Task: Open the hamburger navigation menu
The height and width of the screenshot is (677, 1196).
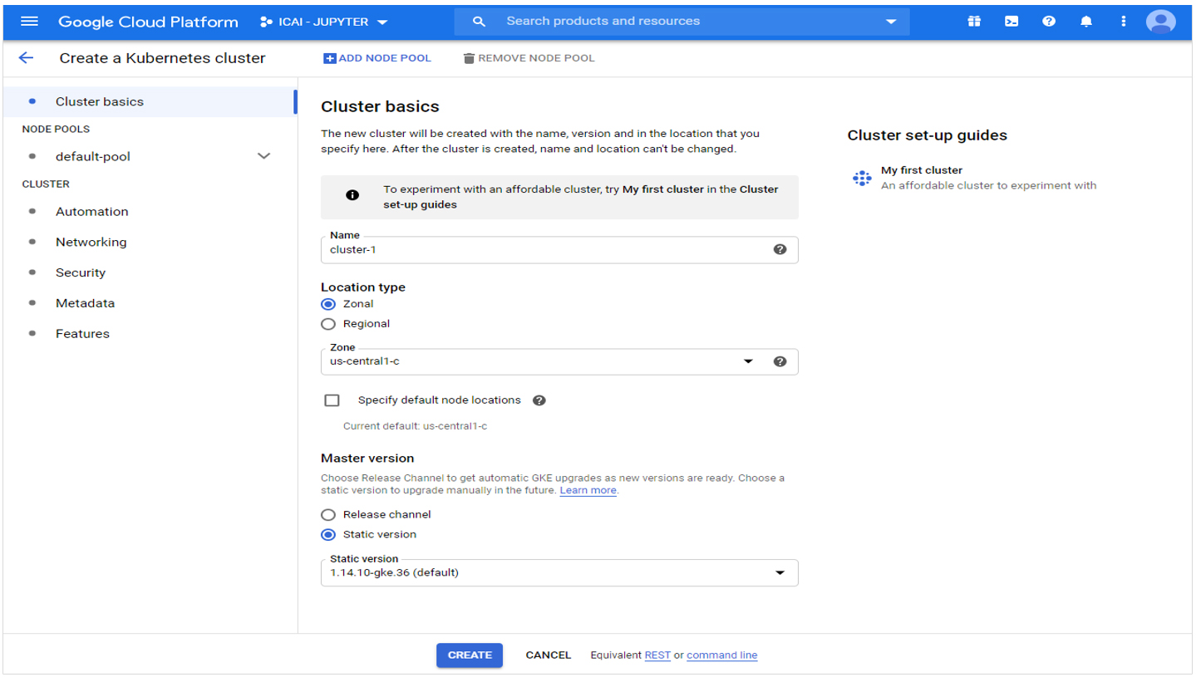Action: 29,22
